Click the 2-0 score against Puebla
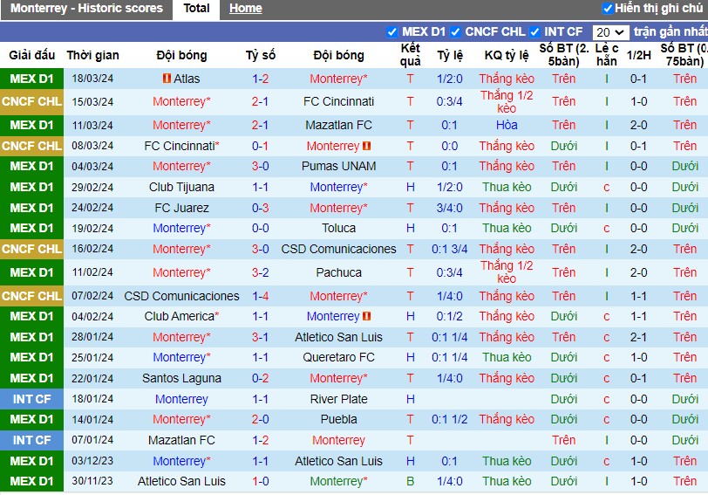Viewport: 708px width, 495px height. tap(260, 419)
